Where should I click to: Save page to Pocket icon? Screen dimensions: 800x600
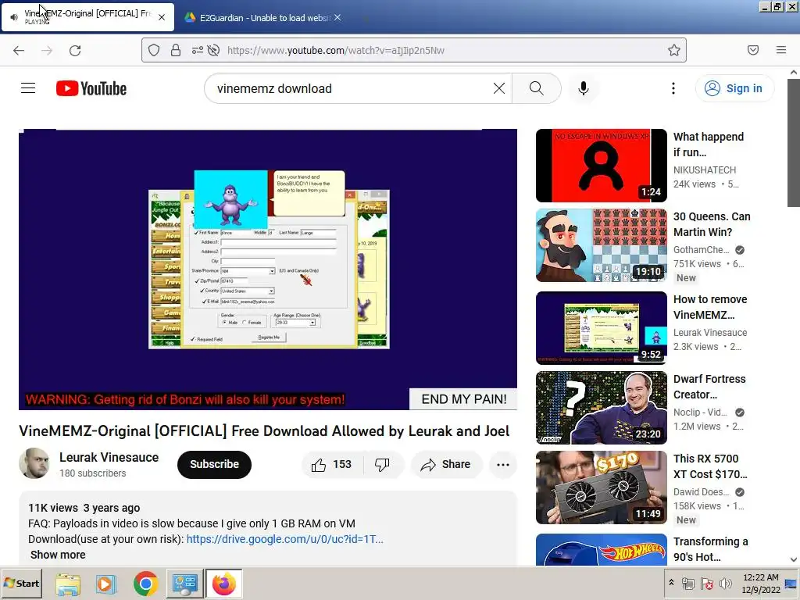tap(753, 50)
